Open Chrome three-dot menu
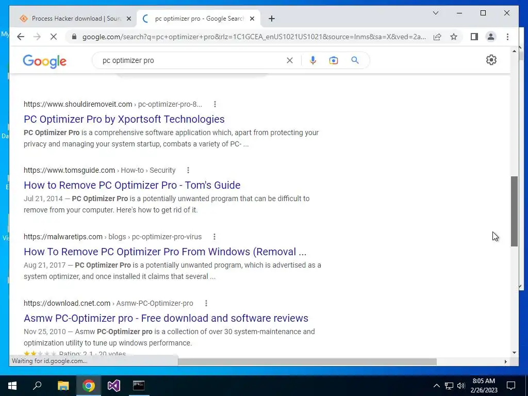 coord(507,37)
